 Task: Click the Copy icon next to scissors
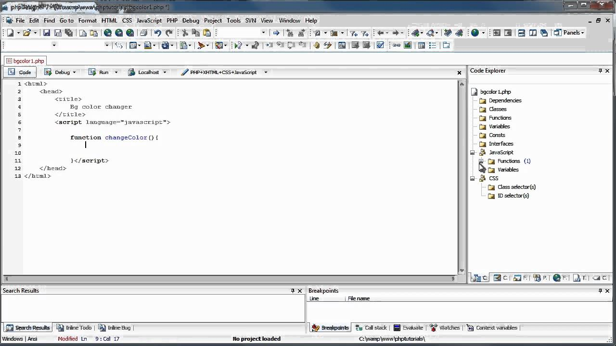tap(196, 33)
